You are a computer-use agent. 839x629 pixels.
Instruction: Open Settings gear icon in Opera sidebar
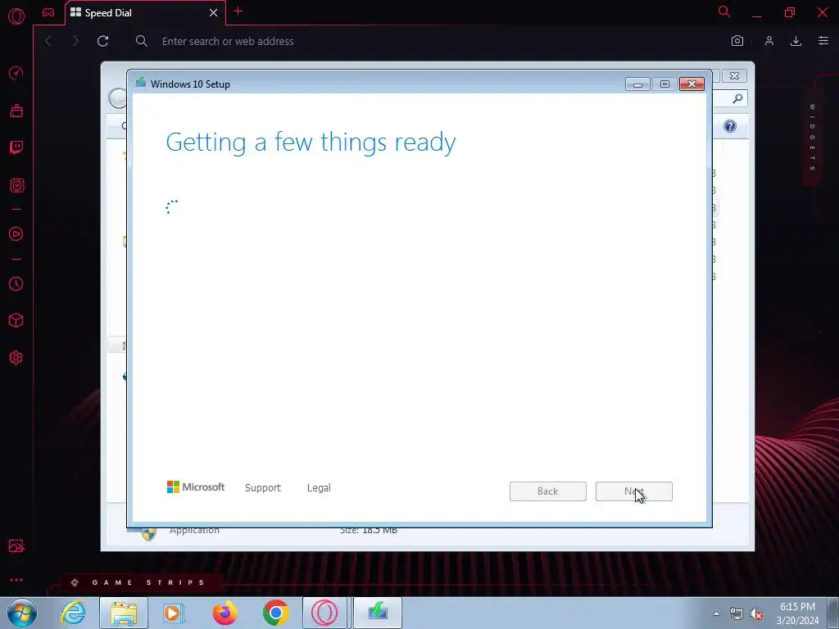point(16,358)
